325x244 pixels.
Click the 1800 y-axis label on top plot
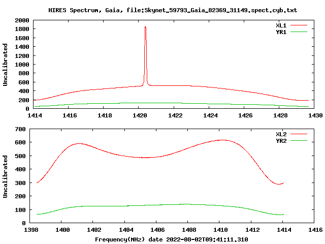click(22, 29)
